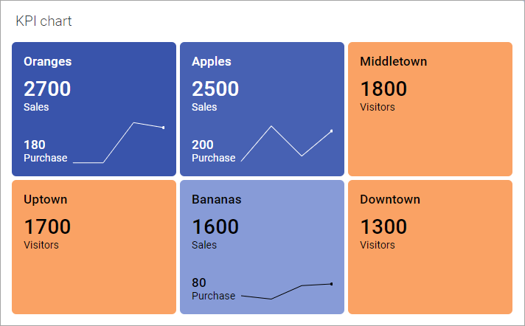Click the 1300 Visitors value
This screenshot has height=326, width=525.
click(x=383, y=226)
